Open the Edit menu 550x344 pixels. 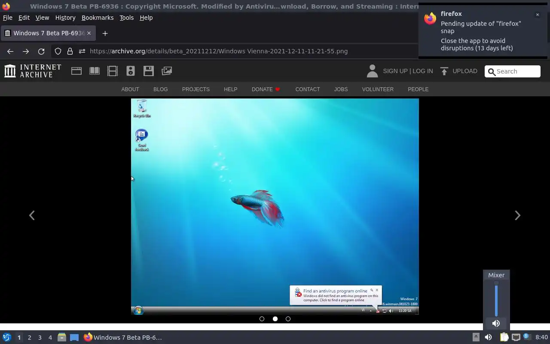coord(24,18)
